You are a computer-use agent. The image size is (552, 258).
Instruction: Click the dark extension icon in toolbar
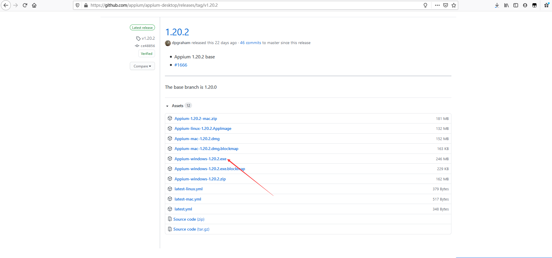coord(534,5)
